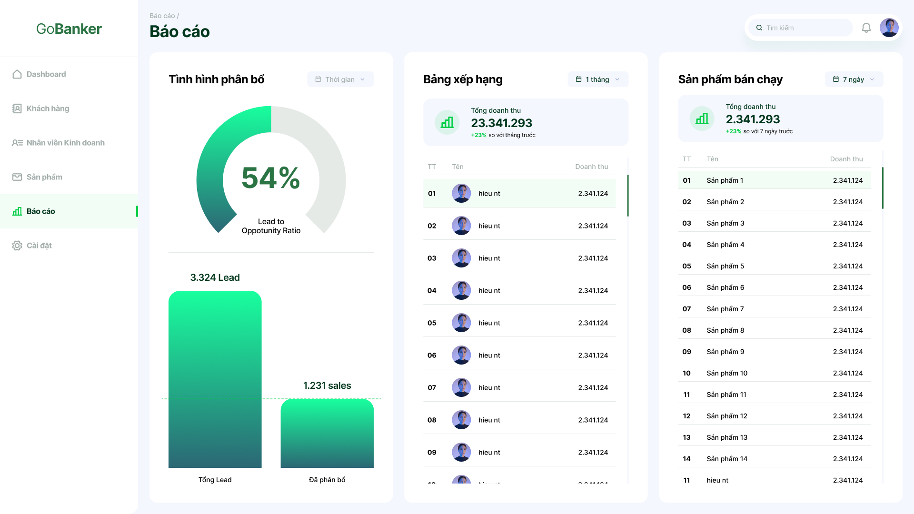Click the Sản phẩm sidebar icon
This screenshot has height=514, width=914.
pos(17,177)
